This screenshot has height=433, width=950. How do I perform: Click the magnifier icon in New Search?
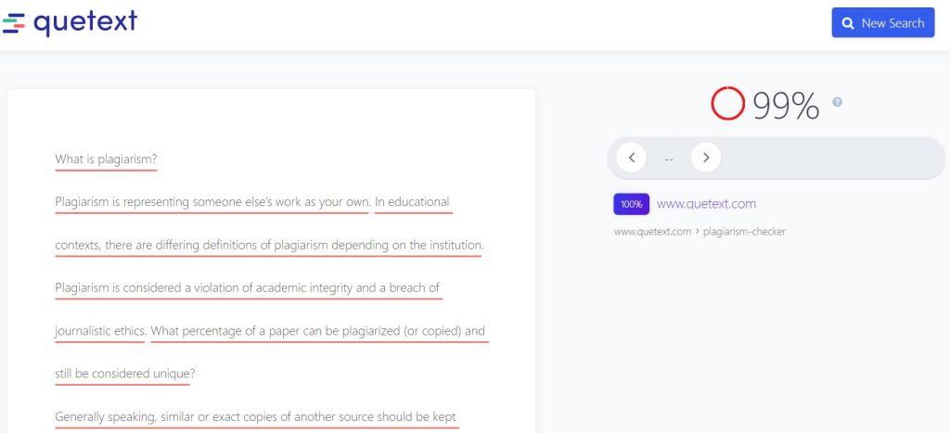pyautogui.click(x=848, y=23)
